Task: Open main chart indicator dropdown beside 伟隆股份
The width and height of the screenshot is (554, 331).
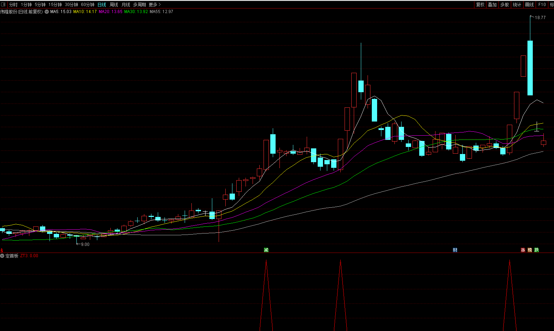Action: pyautogui.click(x=47, y=12)
